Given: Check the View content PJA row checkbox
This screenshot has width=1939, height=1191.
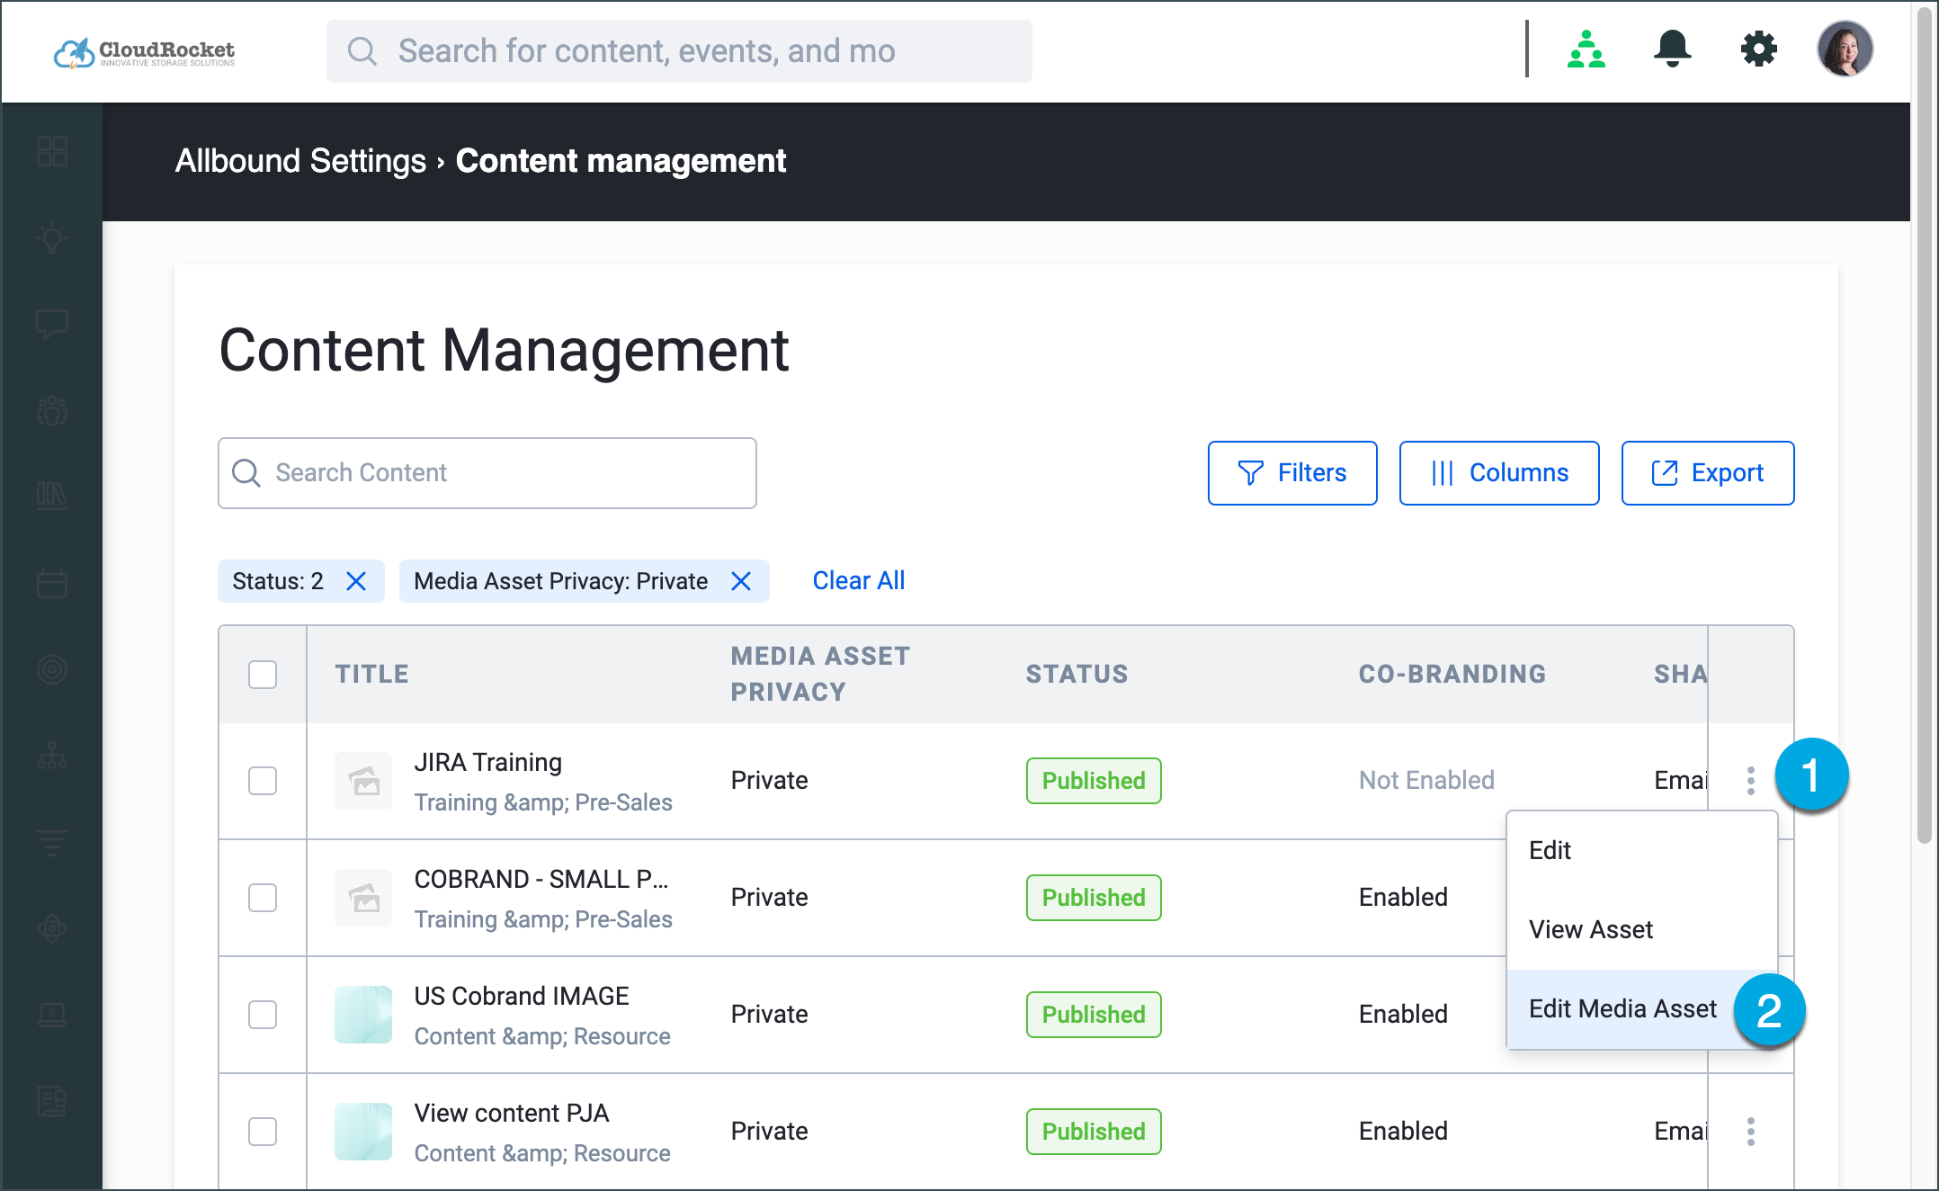Looking at the screenshot, I should click(x=263, y=1132).
